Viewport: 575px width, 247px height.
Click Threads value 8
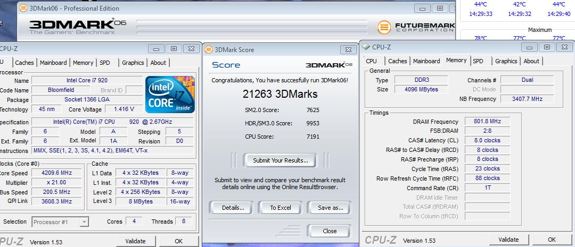click(183, 222)
